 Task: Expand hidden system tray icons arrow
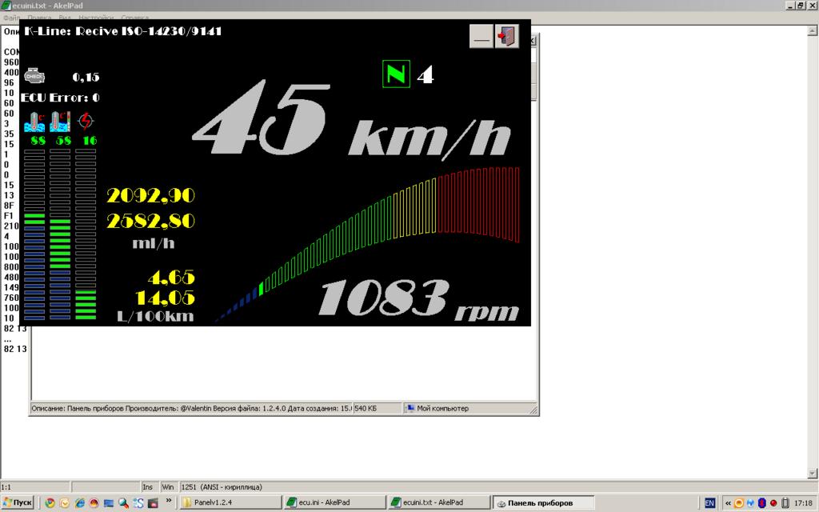728,502
